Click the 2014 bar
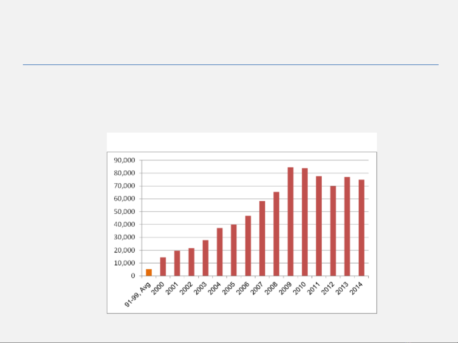The image size is (458, 343). (361, 228)
